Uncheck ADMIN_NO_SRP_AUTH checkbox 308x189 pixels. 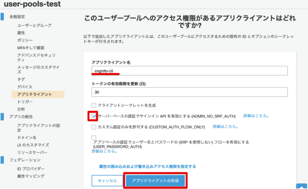tap(94, 116)
